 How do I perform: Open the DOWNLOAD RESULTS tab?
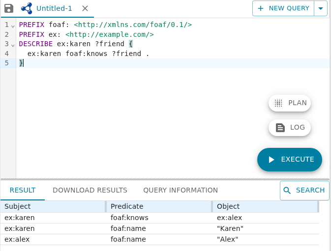pyautogui.click(x=90, y=190)
